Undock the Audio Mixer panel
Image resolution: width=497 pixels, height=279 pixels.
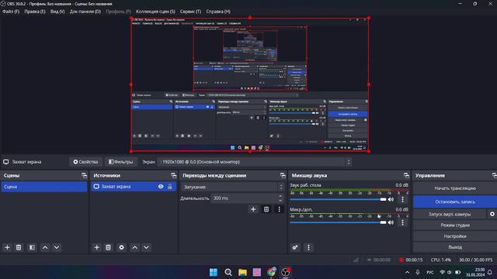click(x=406, y=175)
